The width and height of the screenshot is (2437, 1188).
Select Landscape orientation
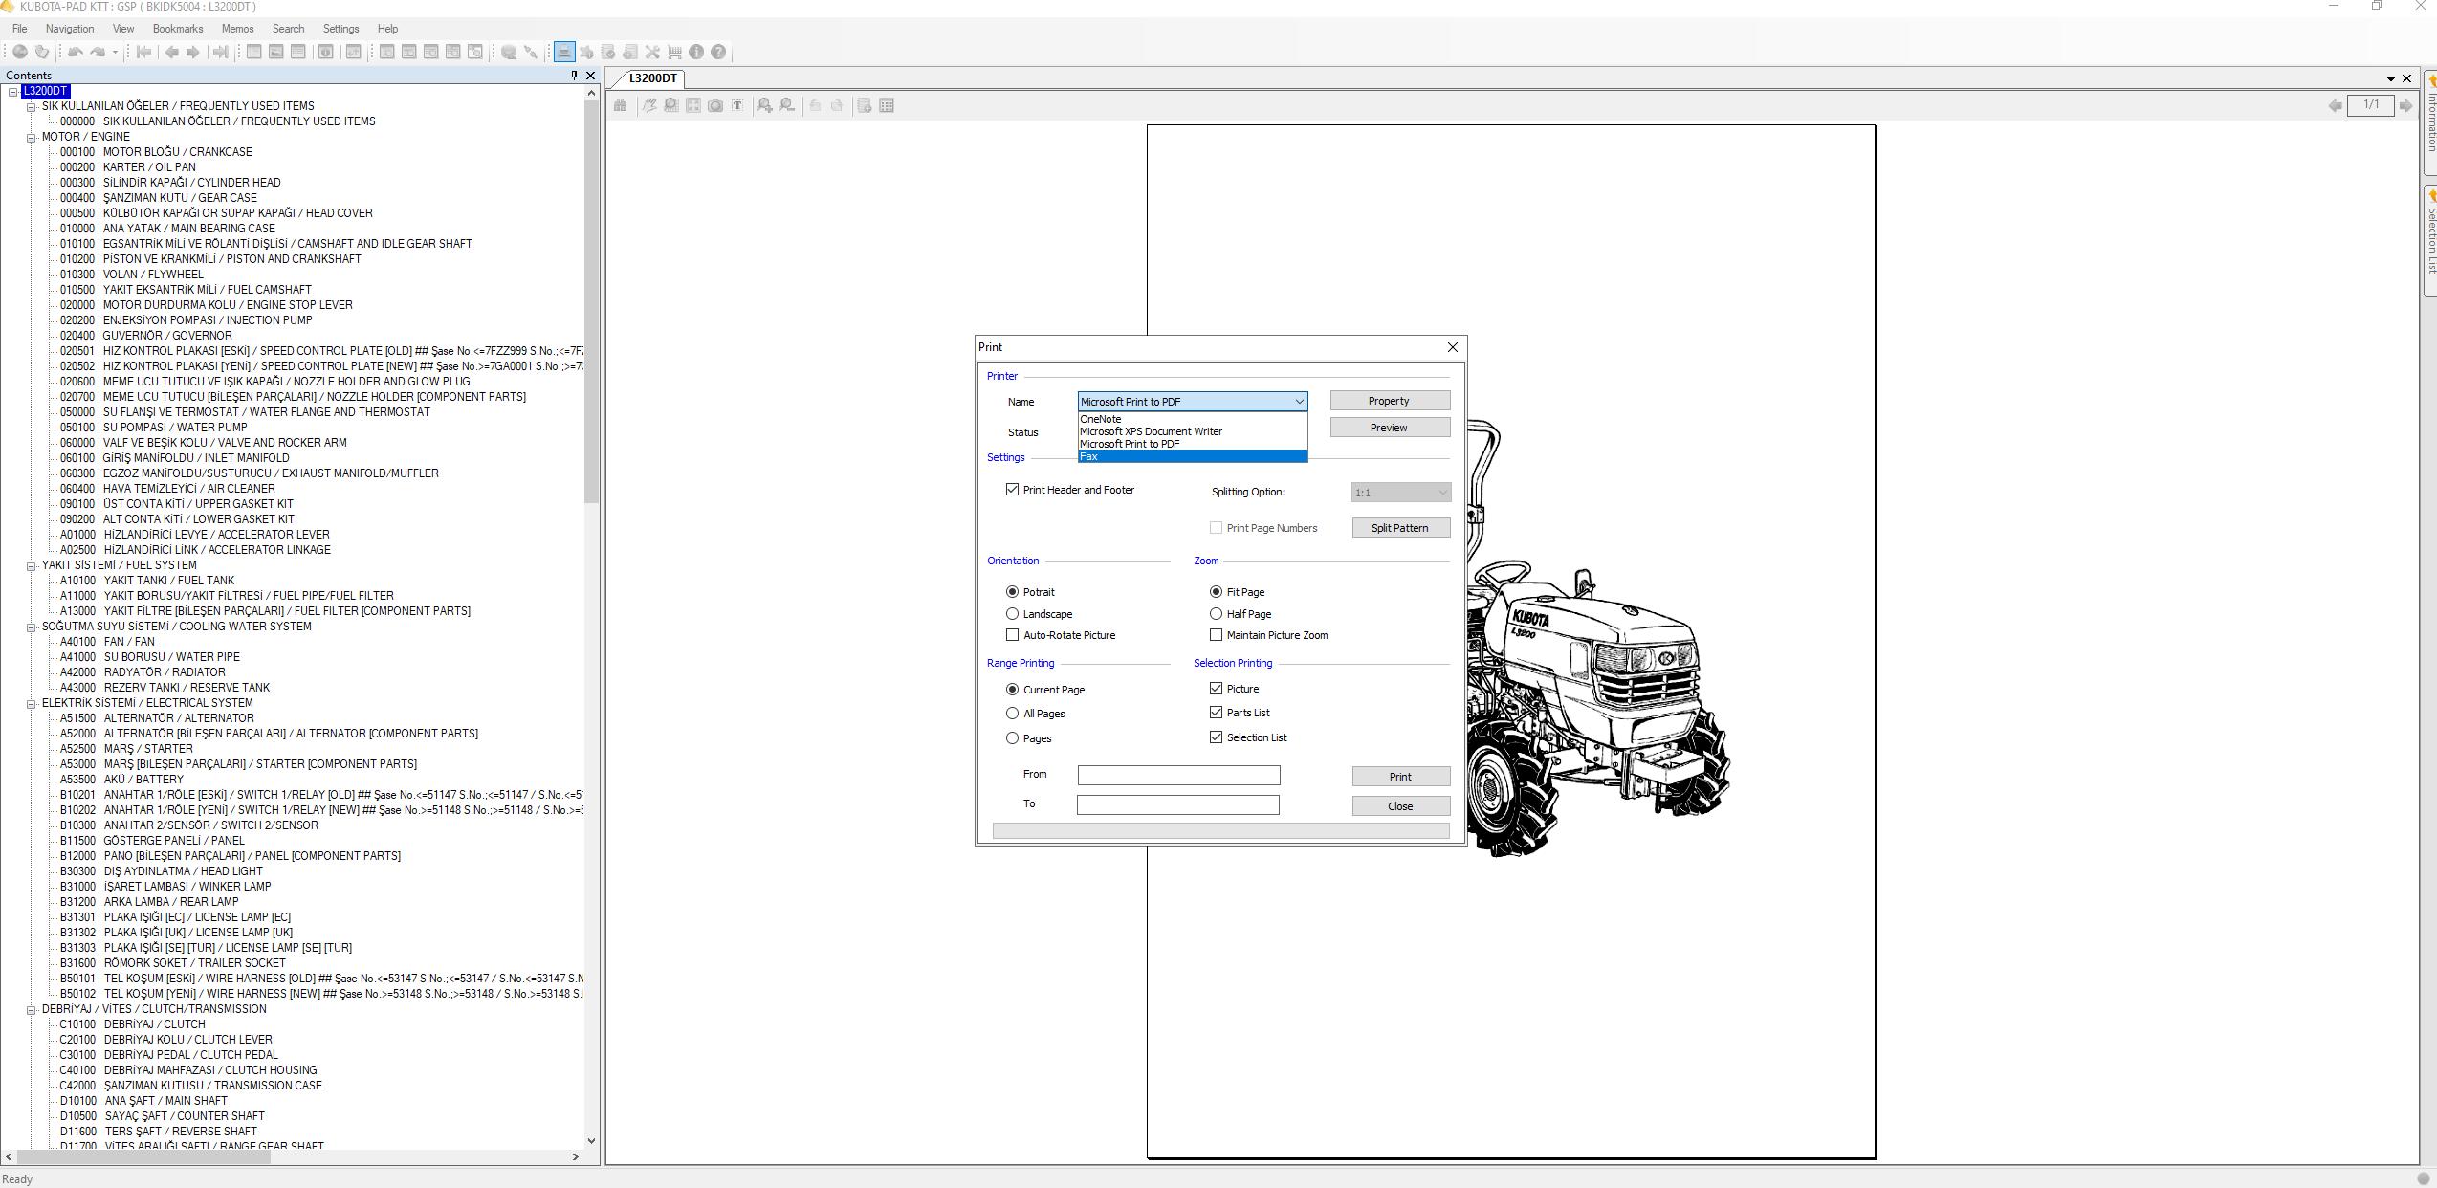[1012, 614]
